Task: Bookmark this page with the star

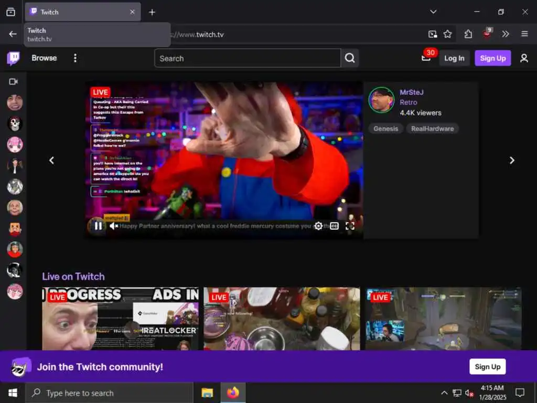Action: point(447,34)
